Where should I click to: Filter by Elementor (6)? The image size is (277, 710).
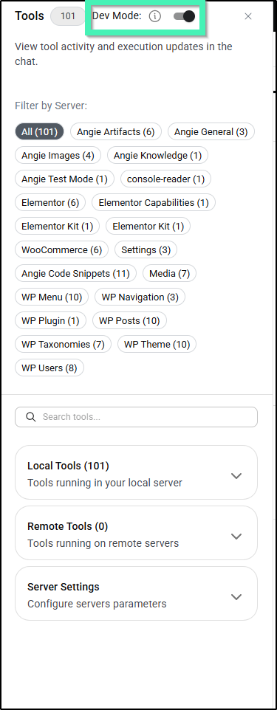pos(50,202)
